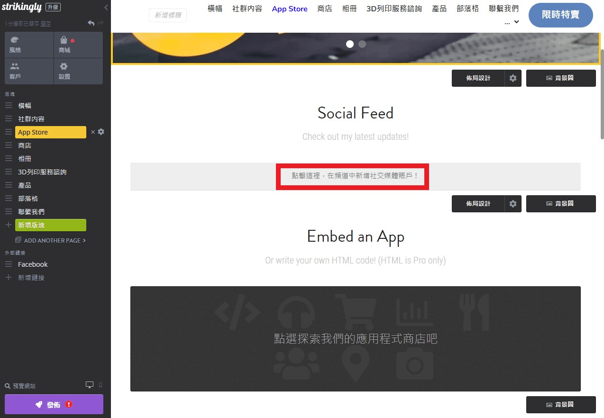Image resolution: width=604 pixels, height=418 pixels.
Task: Collapse the left sidebar with chevron
Action: click(106, 8)
